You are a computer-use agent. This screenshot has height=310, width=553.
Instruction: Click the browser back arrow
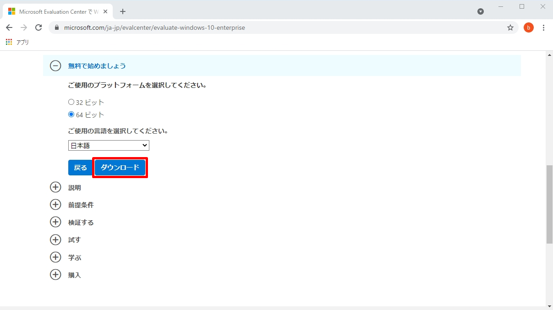coord(9,27)
